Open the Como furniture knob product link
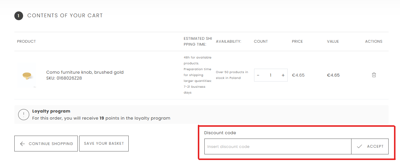The height and width of the screenshot is (164, 400). click(85, 72)
